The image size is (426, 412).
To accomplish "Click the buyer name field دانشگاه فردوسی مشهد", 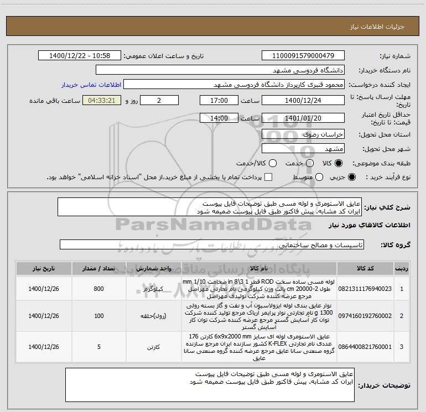I will click(220, 70).
